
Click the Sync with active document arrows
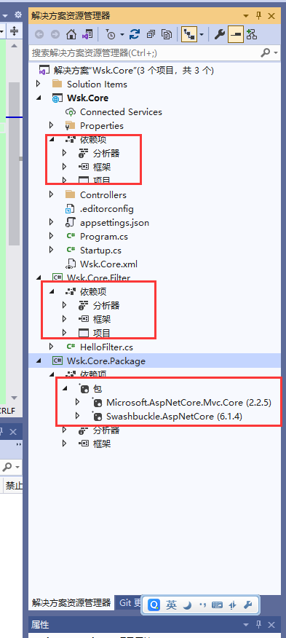coord(135,34)
